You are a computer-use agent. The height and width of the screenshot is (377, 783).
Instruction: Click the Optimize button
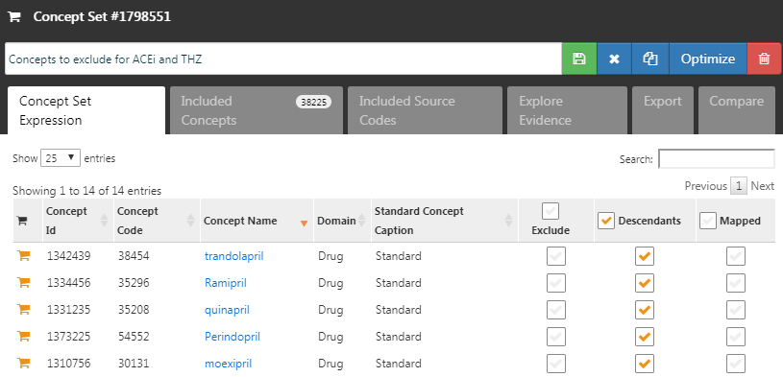coord(708,59)
